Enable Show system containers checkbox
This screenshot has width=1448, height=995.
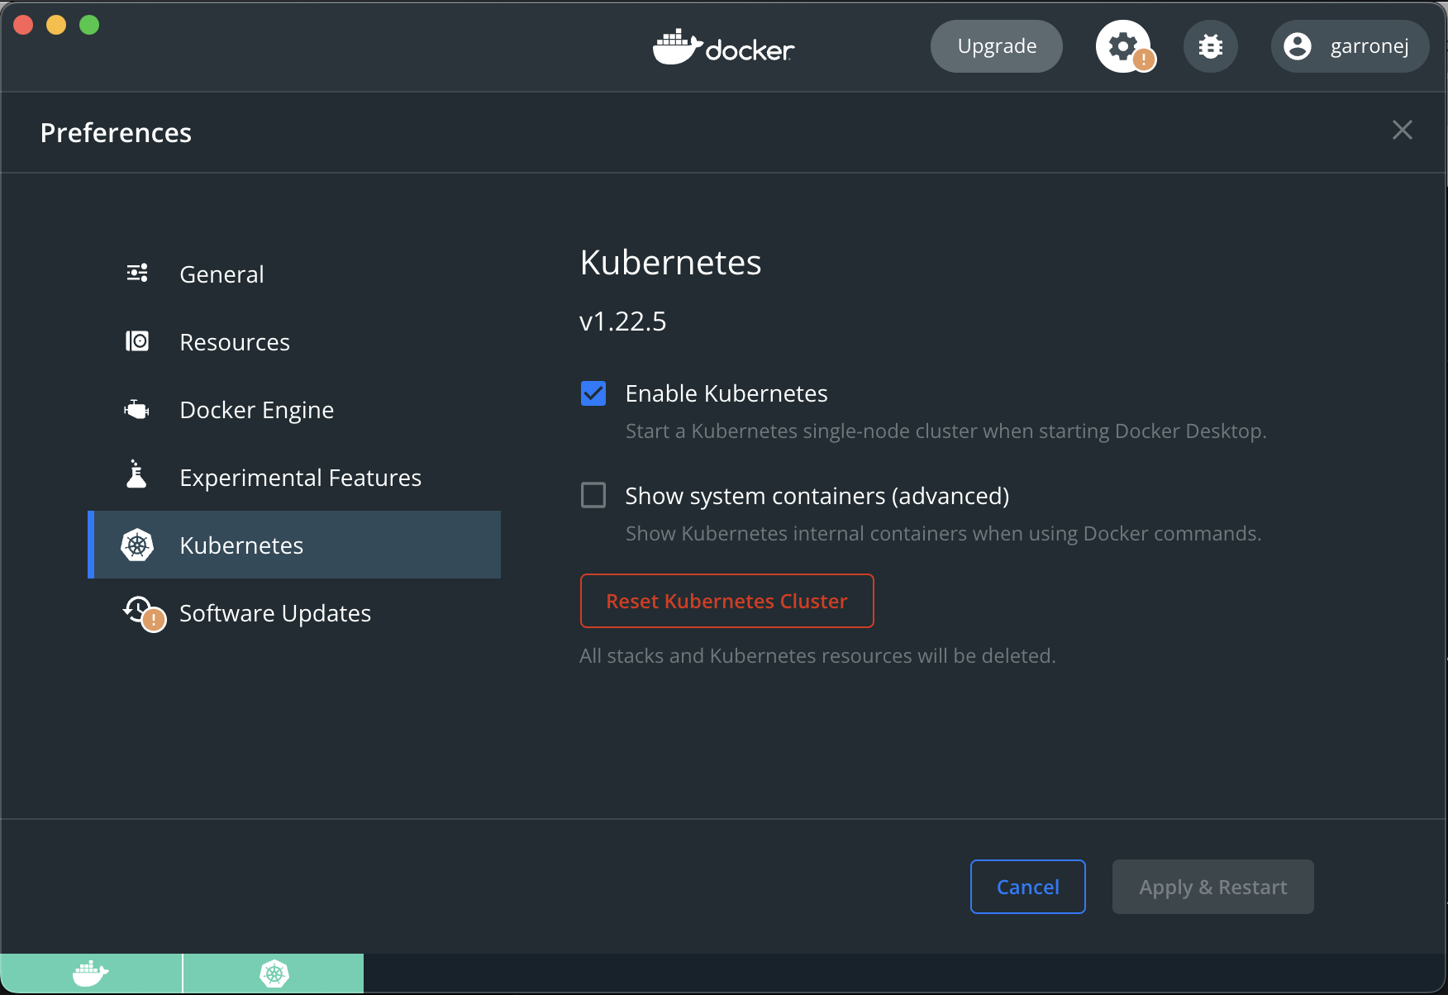pos(593,496)
